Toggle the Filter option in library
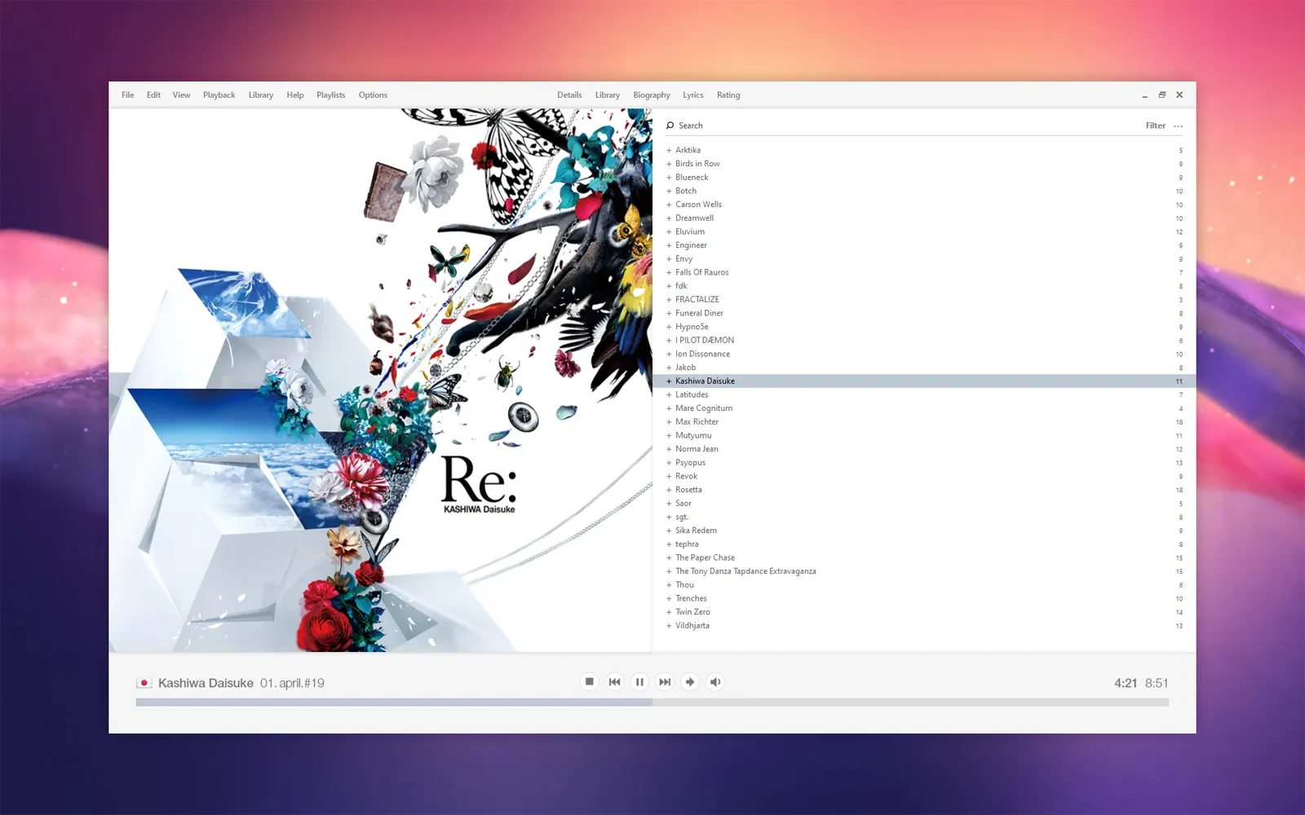 click(x=1155, y=126)
